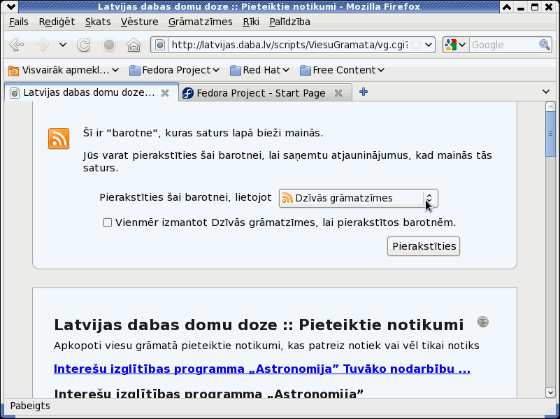Viewport: 560px width, 419px height.
Task: Expand the Fedora Project bookmarks folder
Action: [174, 70]
